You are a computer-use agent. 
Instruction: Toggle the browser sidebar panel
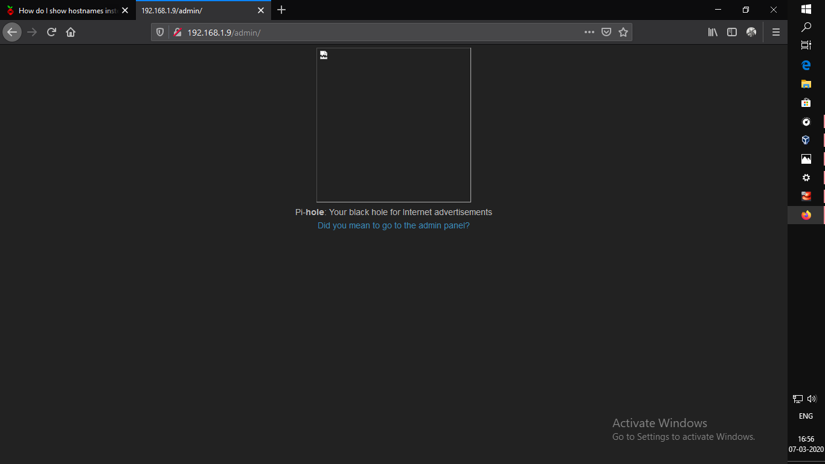click(731, 31)
